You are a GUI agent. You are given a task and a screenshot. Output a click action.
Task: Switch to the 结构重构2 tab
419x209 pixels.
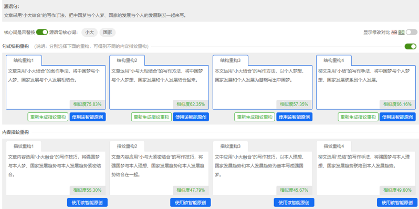[127, 60]
